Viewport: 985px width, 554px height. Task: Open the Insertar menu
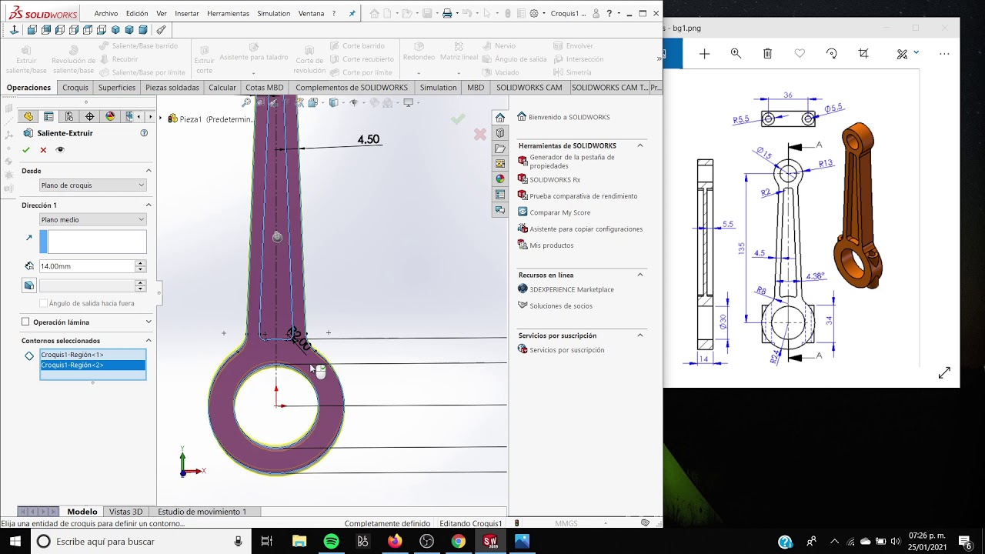point(187,14)
